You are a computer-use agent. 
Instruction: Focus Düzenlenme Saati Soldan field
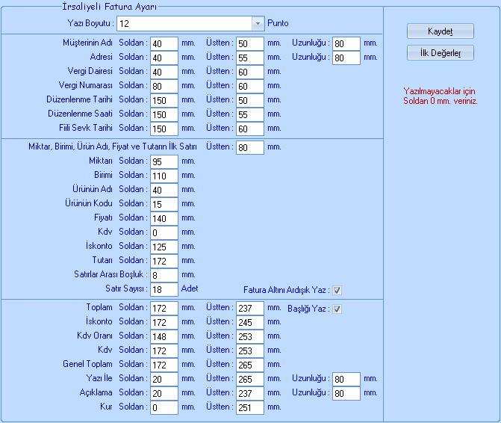(x=164, y=114)
